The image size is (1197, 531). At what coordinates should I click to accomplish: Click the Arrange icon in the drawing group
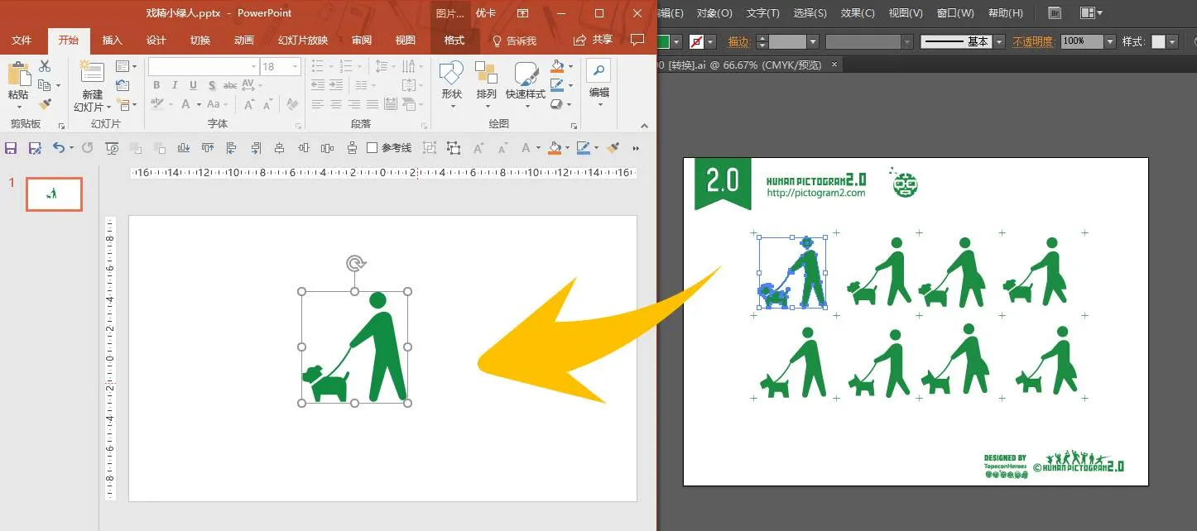486,74
